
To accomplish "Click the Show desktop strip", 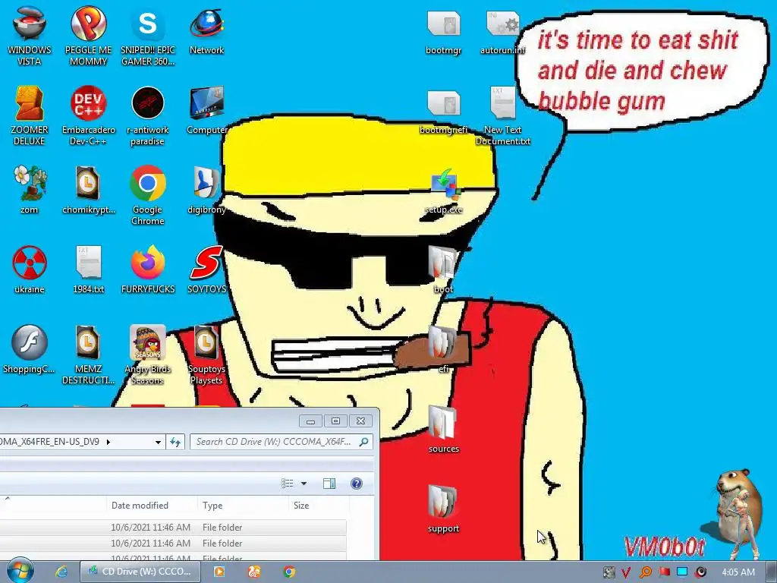I will pos(772,572).
